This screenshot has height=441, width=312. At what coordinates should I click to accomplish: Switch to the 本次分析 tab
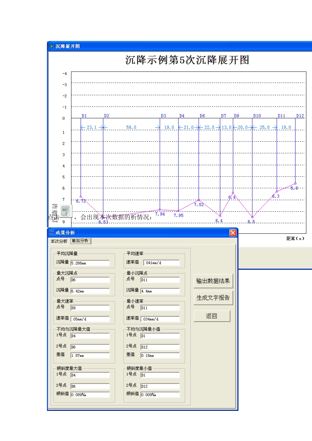pos(59,241)
